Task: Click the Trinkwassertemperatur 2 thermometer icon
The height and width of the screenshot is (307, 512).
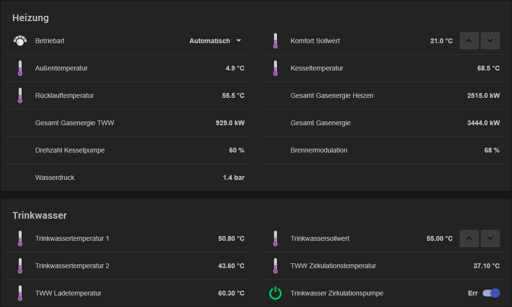Action: 20,266
